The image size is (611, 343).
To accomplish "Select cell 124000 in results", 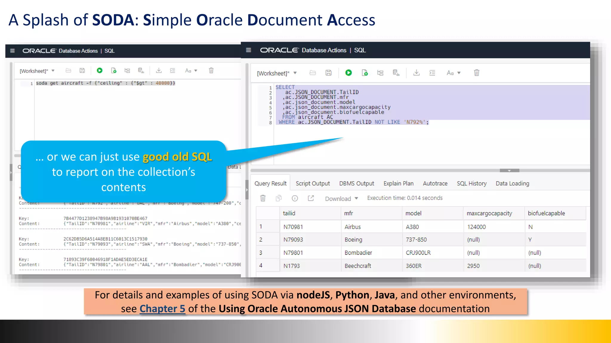I will point(494,227).
